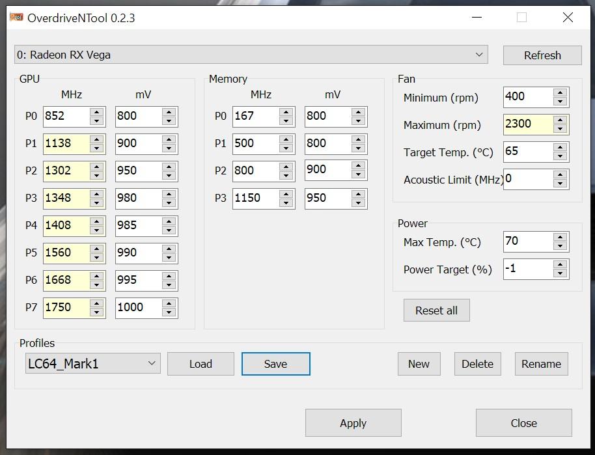Image resolution: width=595 pixels, height=455 pixels.
Task: Increase GPU P3 mV value 980
Action: click(169, 194)
